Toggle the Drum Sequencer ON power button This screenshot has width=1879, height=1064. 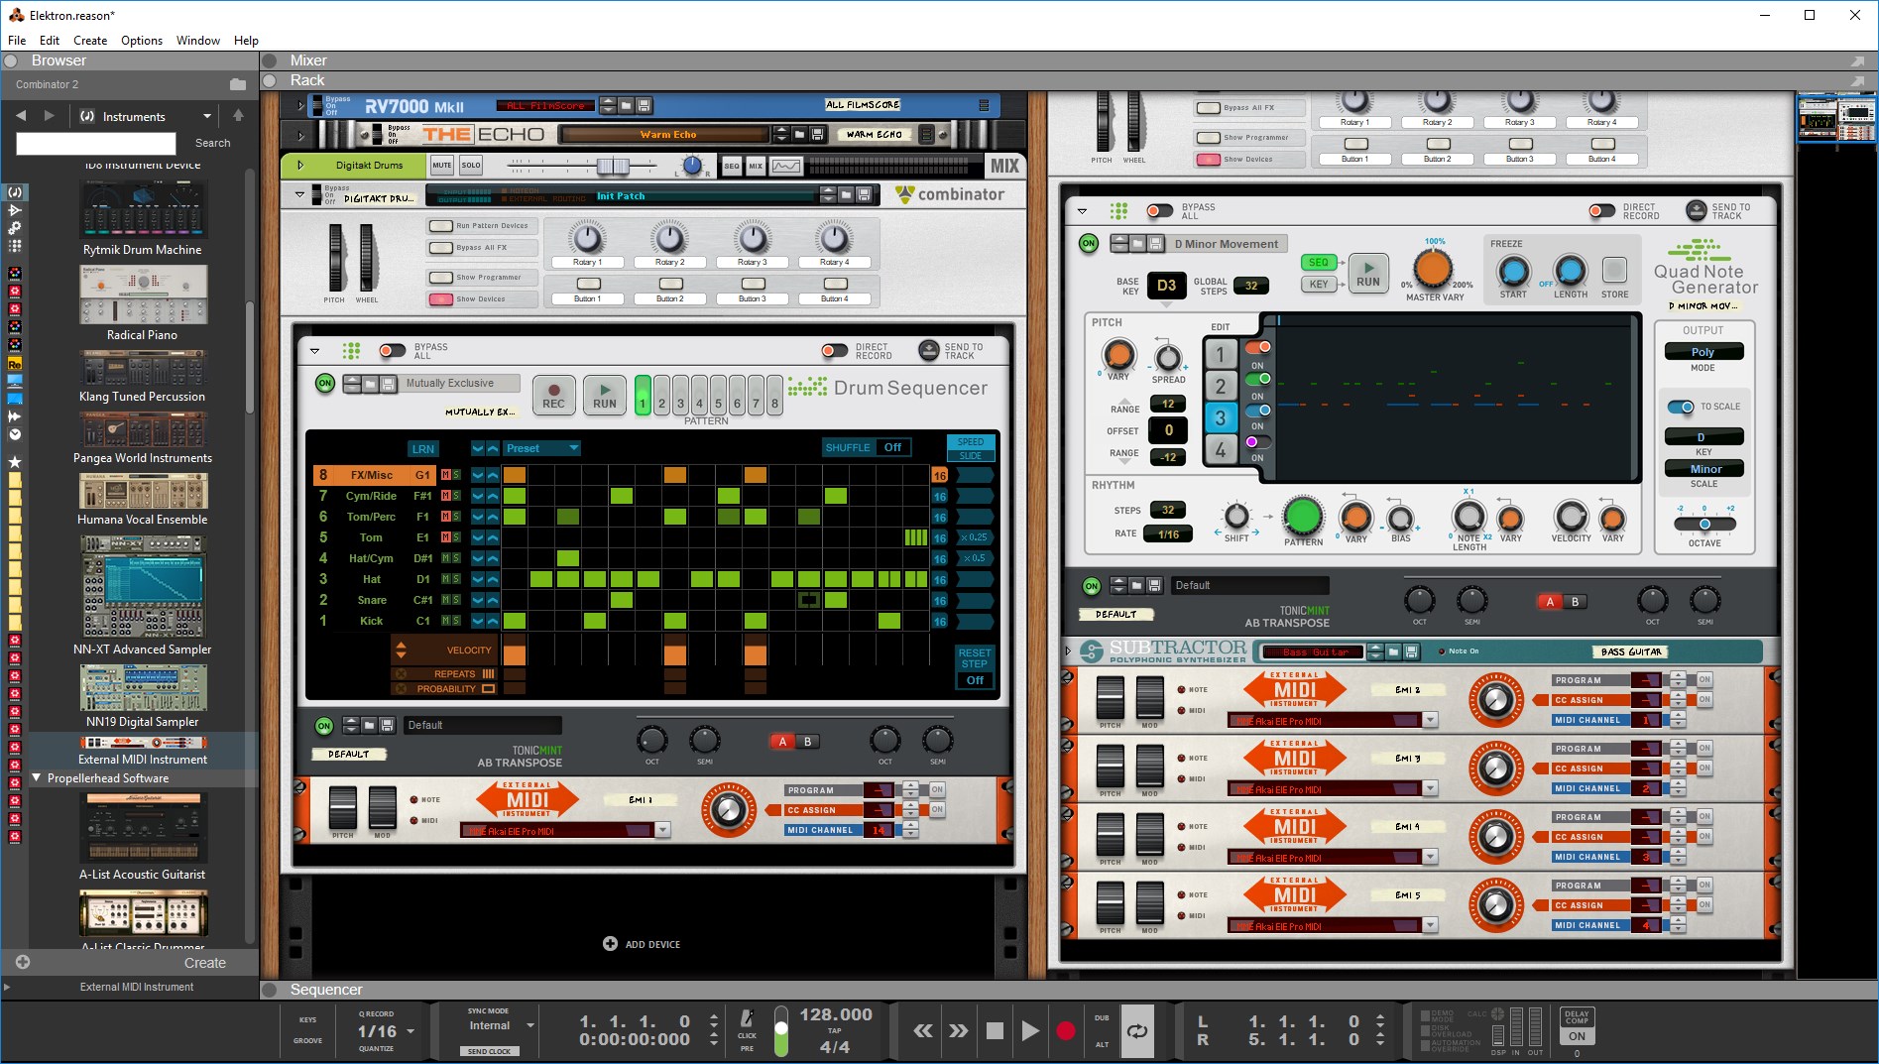[x=325, y=384]
